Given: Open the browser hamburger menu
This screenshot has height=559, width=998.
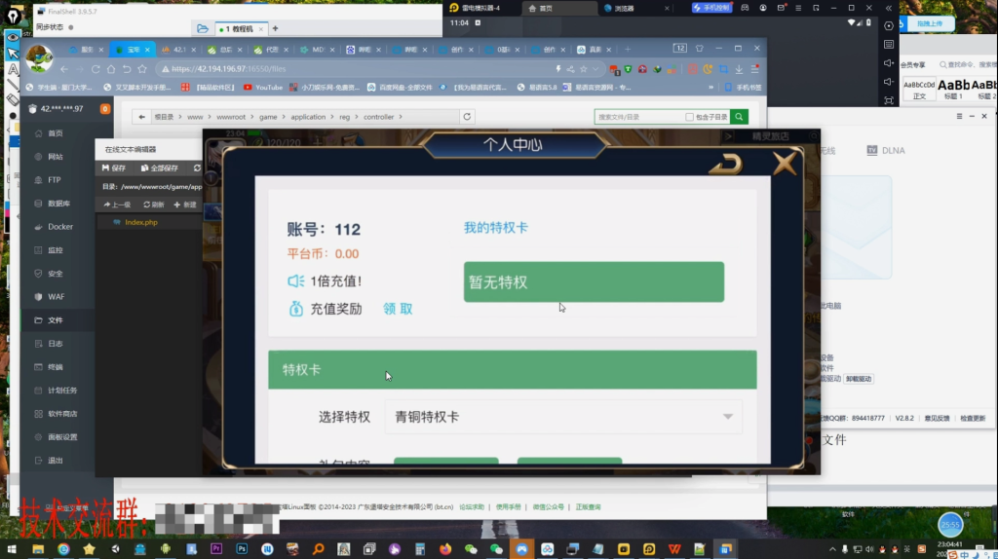Looking at the screenshot, I should (755, 69).
